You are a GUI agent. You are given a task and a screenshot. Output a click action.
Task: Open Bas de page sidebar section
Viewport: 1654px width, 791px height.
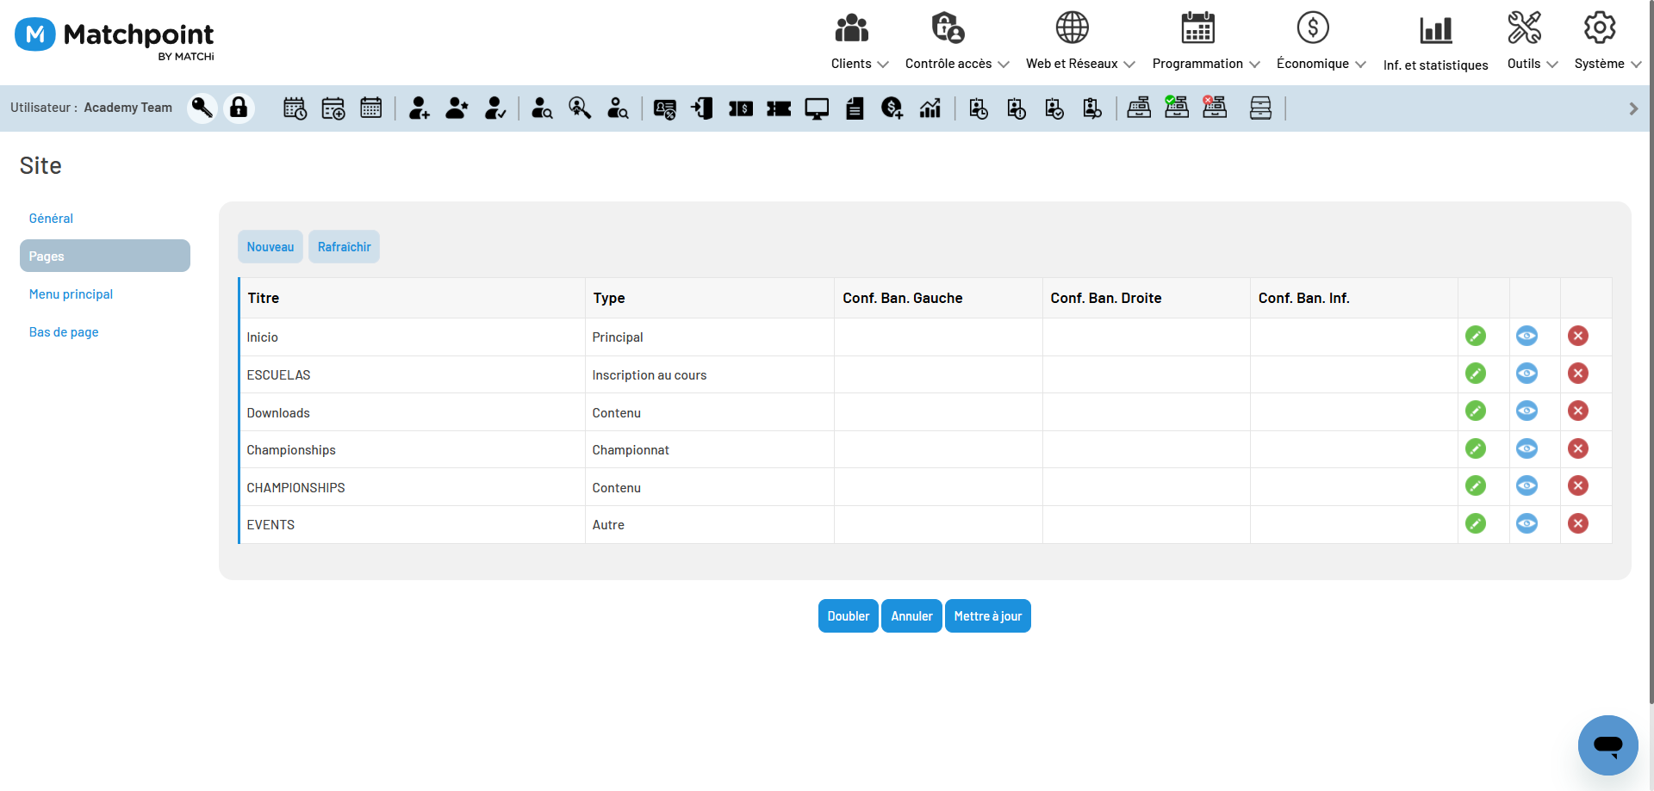click(64, 332)
